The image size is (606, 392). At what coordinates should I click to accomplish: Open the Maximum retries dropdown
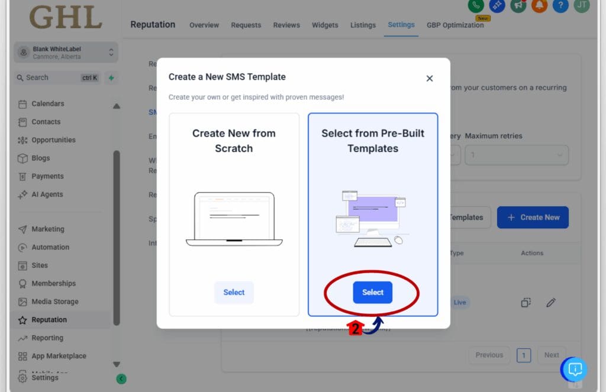516,155
